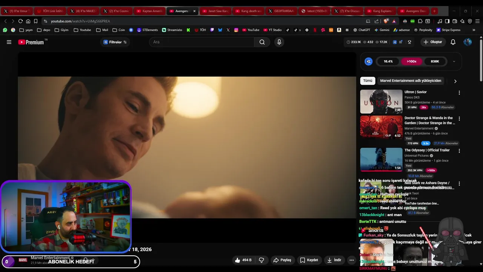This screenshot has height=272, width=483.
Task: Click the Oluştur create button
Action: point(432,42)
